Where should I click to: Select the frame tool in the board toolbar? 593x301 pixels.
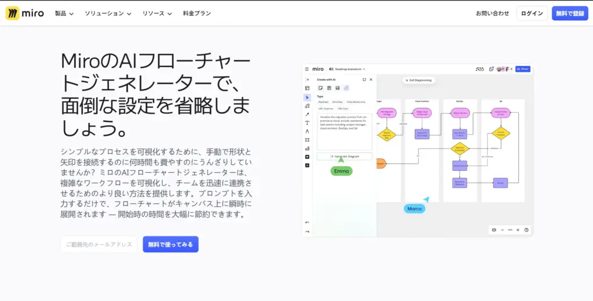pyautogui.click(x=307, y=140)
